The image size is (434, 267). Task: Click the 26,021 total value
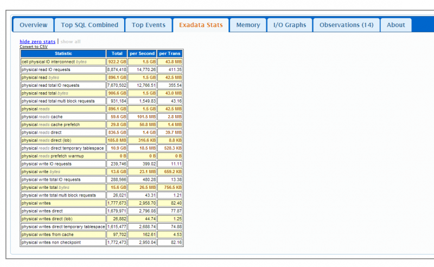point(119,195)
